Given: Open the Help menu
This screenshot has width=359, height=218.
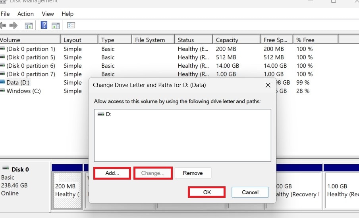Looking at the screenshot, I should point(68,14).
